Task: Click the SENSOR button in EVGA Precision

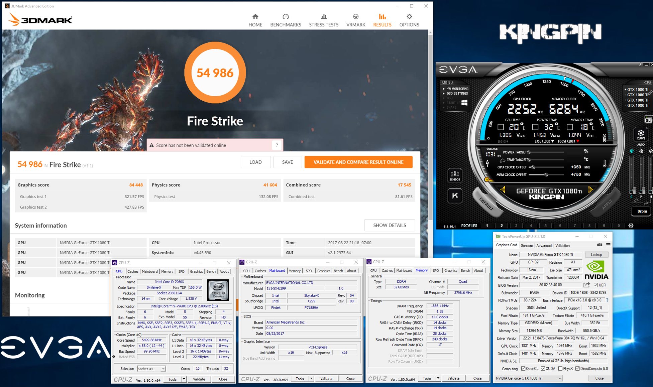Action: pyautogui.click(x=455, y=175)
